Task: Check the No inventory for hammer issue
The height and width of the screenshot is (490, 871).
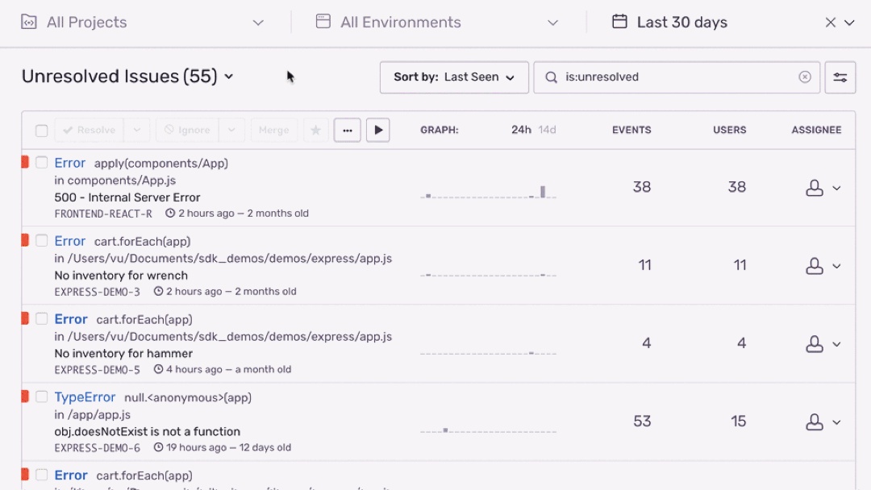Action: (x=42, y=318)
